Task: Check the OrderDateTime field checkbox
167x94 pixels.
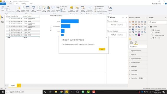Action: click(x=152, y=35)
